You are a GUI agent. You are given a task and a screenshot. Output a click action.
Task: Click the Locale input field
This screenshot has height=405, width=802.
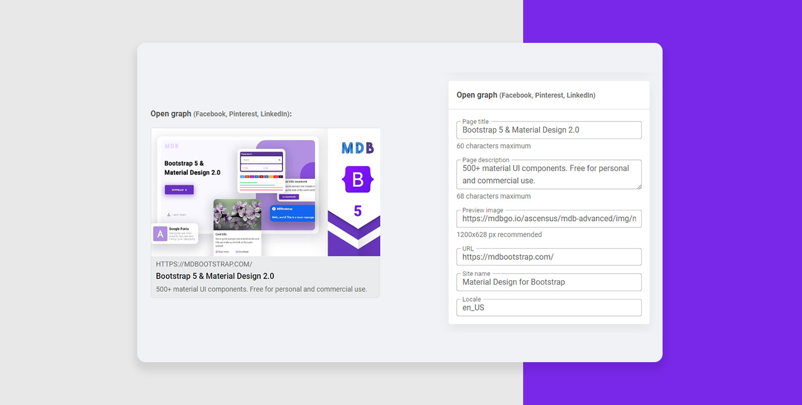[x=548, y=308]
